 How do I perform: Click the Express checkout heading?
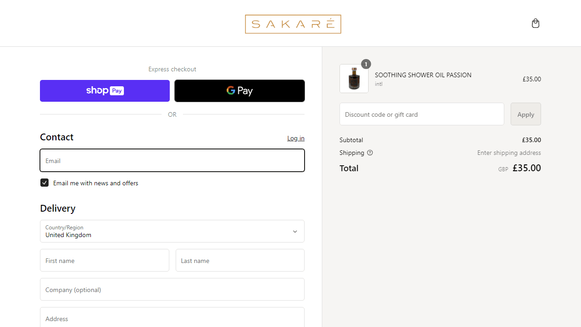click(172, 69)
